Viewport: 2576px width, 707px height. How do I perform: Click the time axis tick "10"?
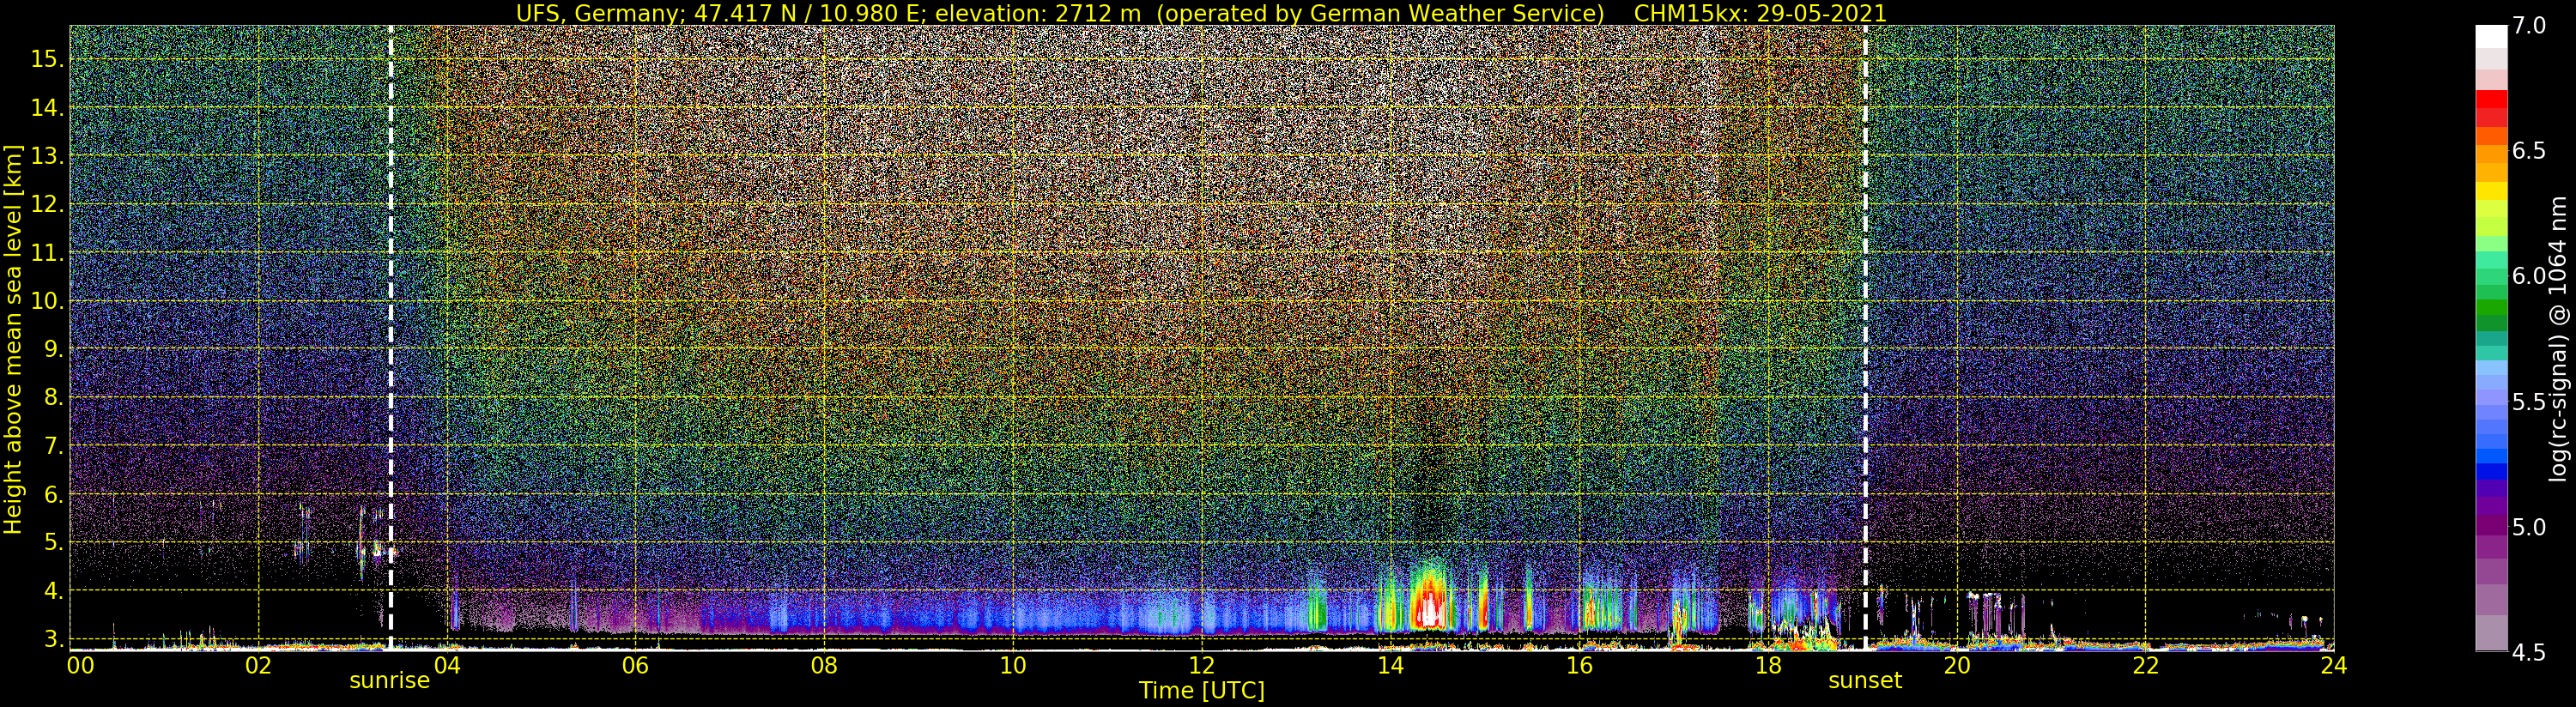click(1013, 665)
